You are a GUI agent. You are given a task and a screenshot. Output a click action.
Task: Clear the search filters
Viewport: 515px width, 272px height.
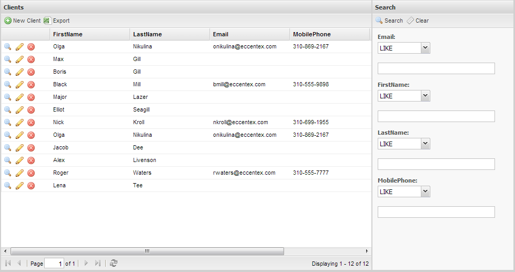coord(418,21)
